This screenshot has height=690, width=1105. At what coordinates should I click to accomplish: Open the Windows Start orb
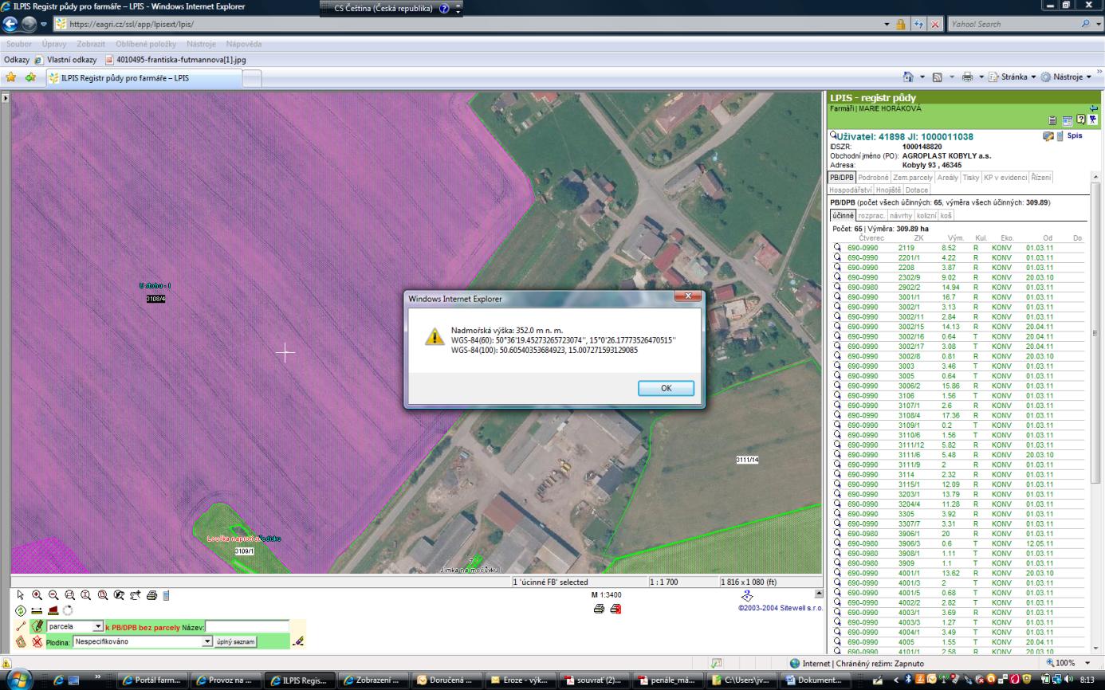[19, 680]
